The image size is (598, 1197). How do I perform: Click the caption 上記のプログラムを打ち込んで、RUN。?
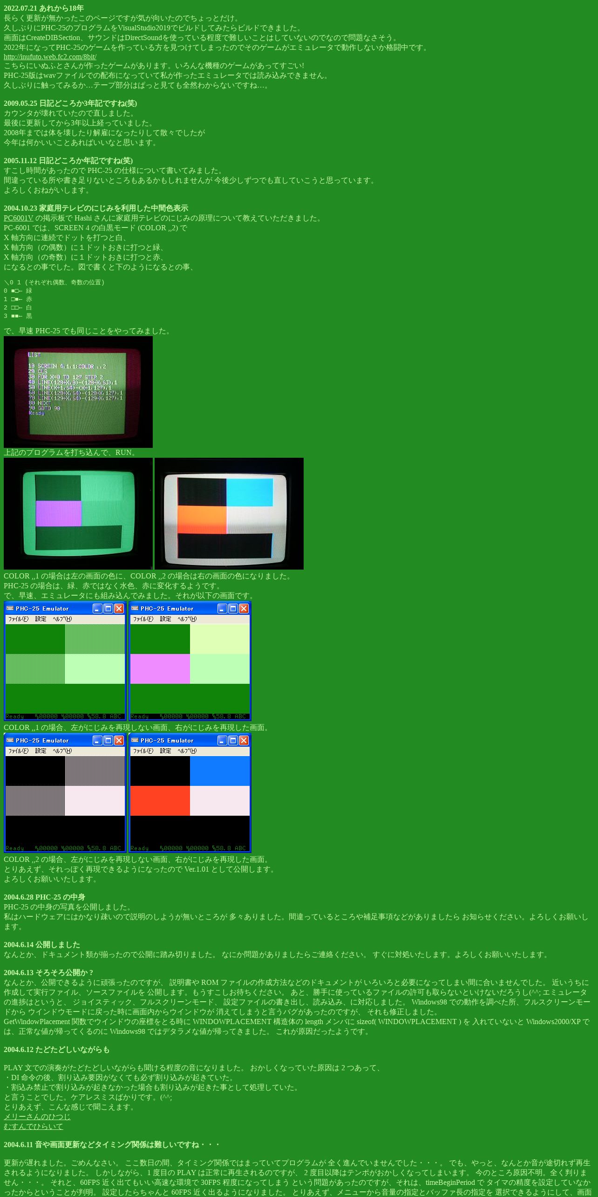[71, 453]
